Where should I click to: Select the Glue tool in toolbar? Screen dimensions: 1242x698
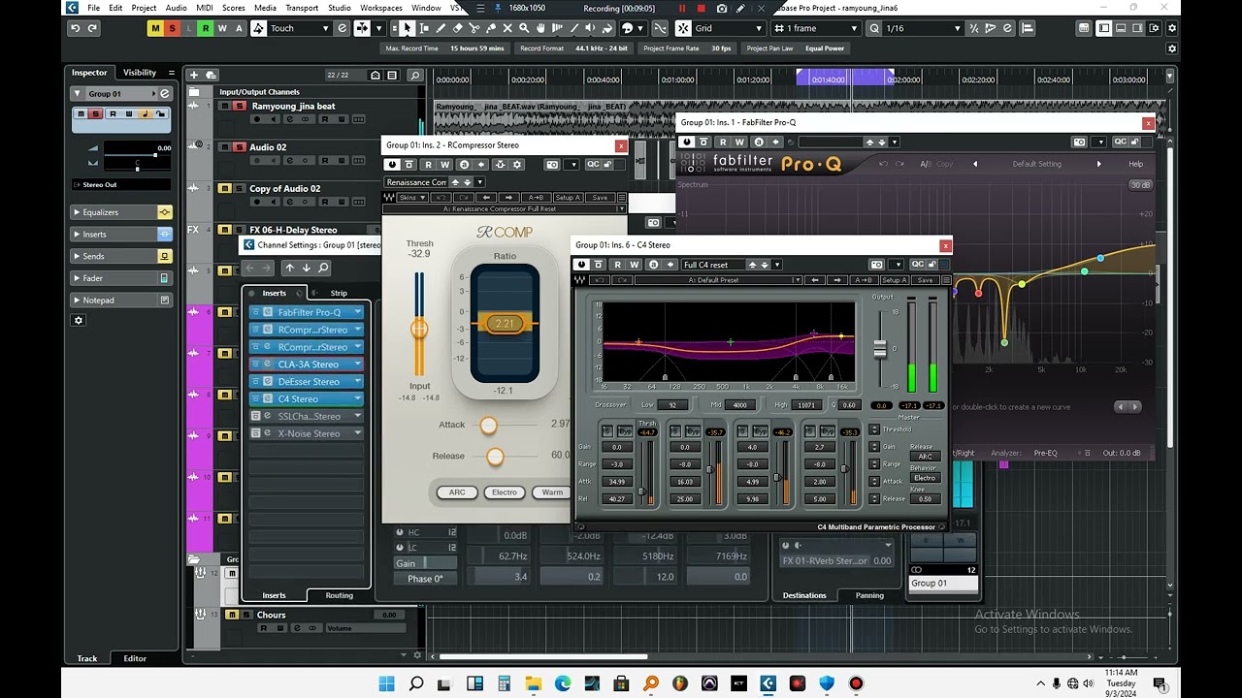[491, 28]
